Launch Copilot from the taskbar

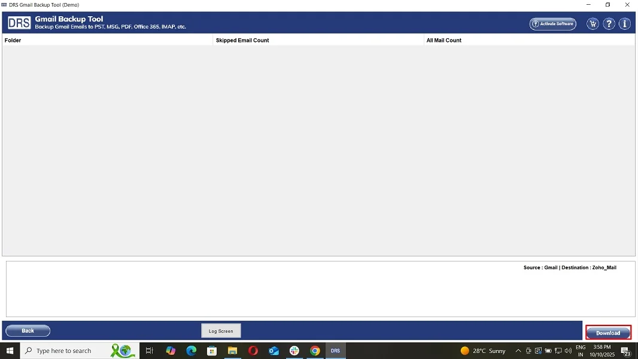[x=171, y=351]
